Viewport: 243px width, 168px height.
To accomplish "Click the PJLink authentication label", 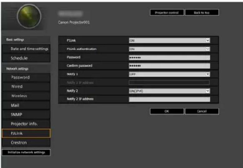I will (x=81, y=49).
